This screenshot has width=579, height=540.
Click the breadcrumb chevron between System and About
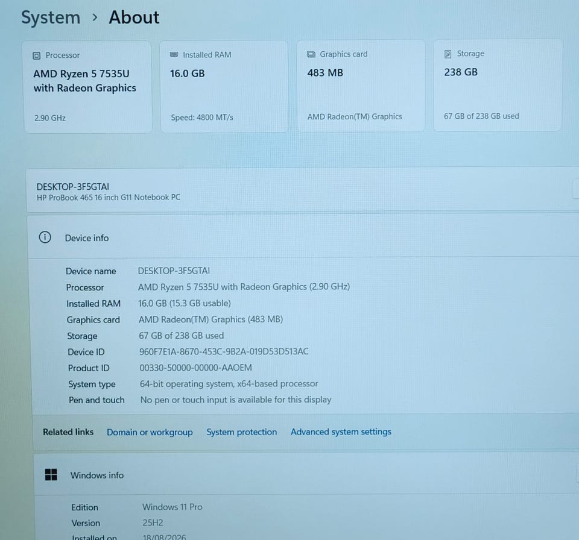pyautogui.click(x=95, y=17)
